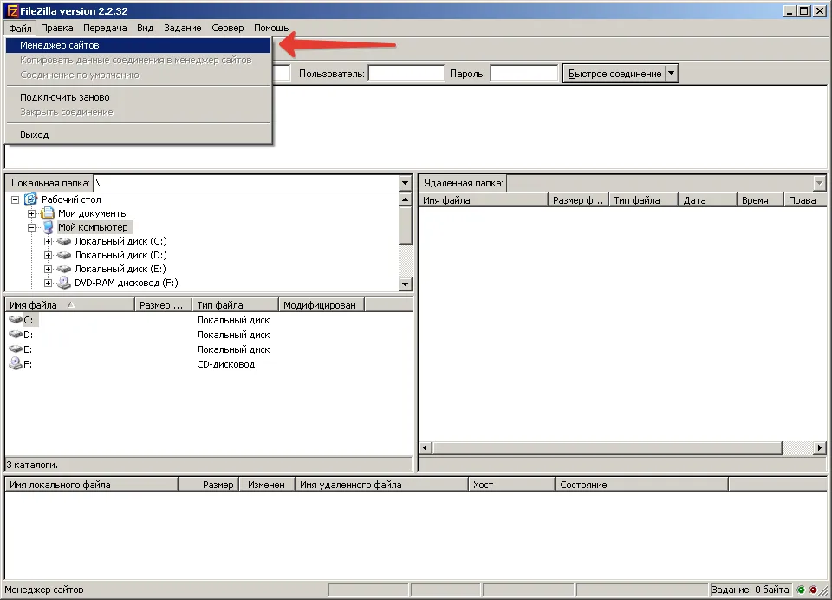Open the Быстрое соединение history dropdown arrow
The image size is (832, 600).
pyautogui.click(x=671, y=74)
